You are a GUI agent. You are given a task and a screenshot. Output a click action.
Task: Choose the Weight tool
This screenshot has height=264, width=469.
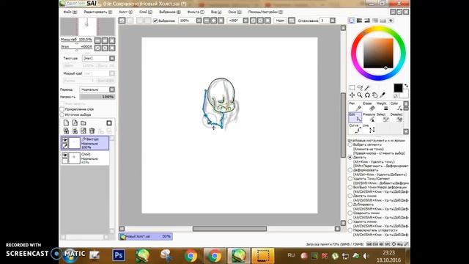pos(383,106)
